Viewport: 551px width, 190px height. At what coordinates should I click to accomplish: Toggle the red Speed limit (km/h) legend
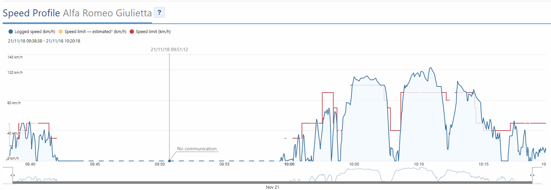click(x=150, y=32)
